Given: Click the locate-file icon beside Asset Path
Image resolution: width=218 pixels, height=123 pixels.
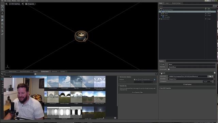Looking at the screenshot, I should tap(212, 77).
